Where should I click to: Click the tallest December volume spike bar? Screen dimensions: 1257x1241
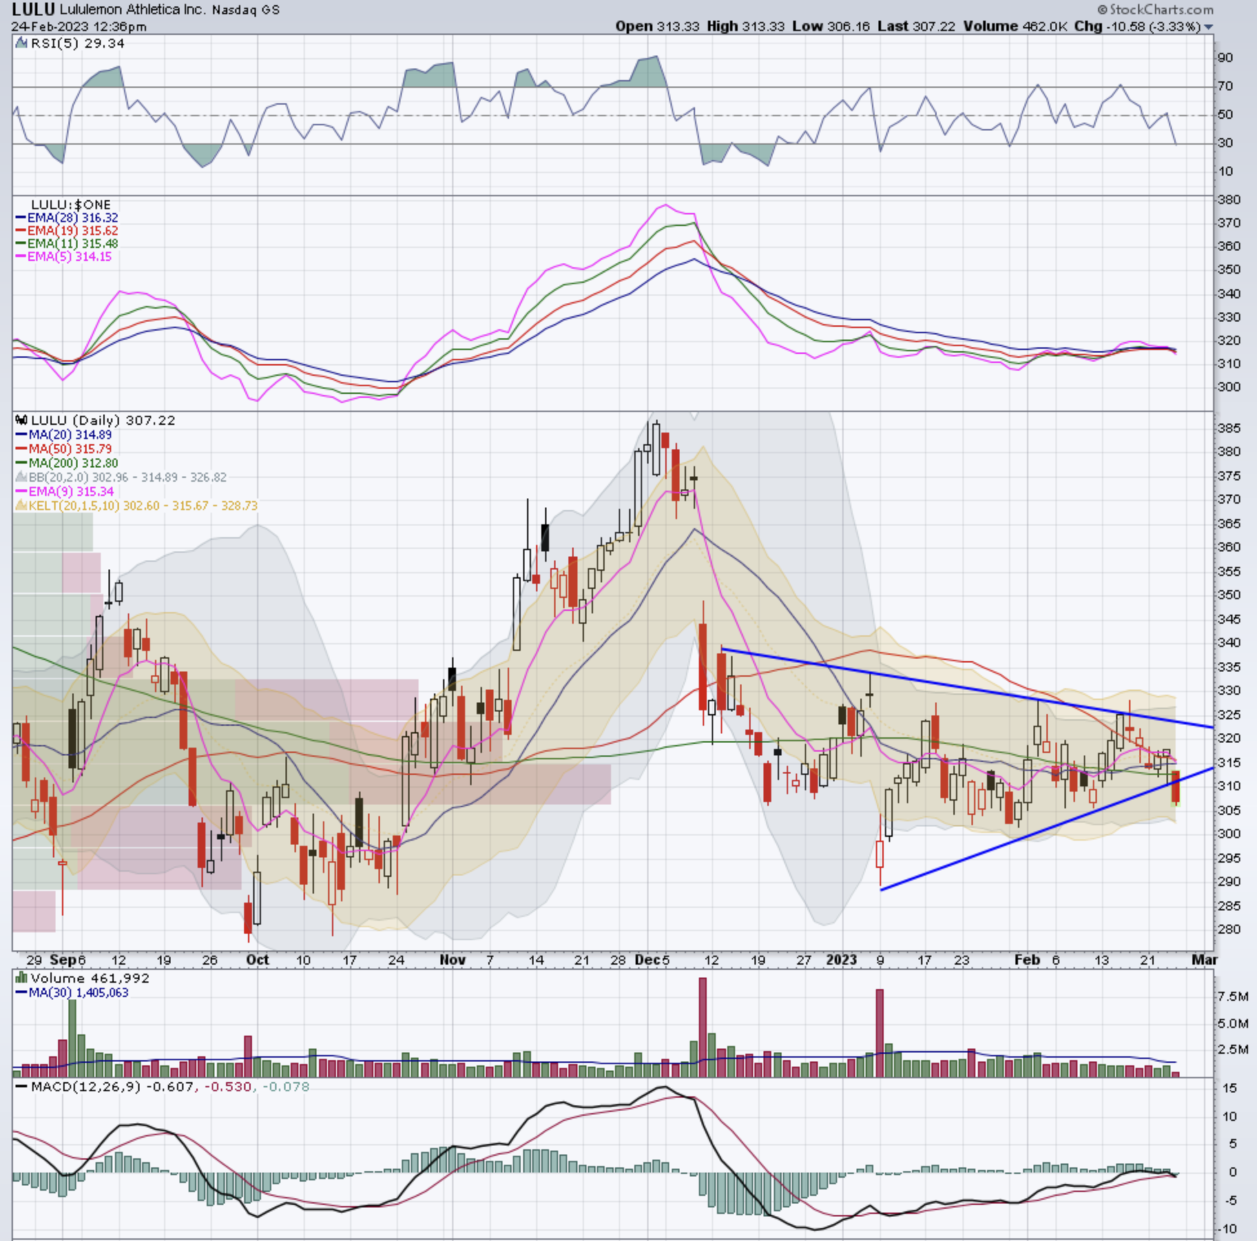(x=703, y=1027)
